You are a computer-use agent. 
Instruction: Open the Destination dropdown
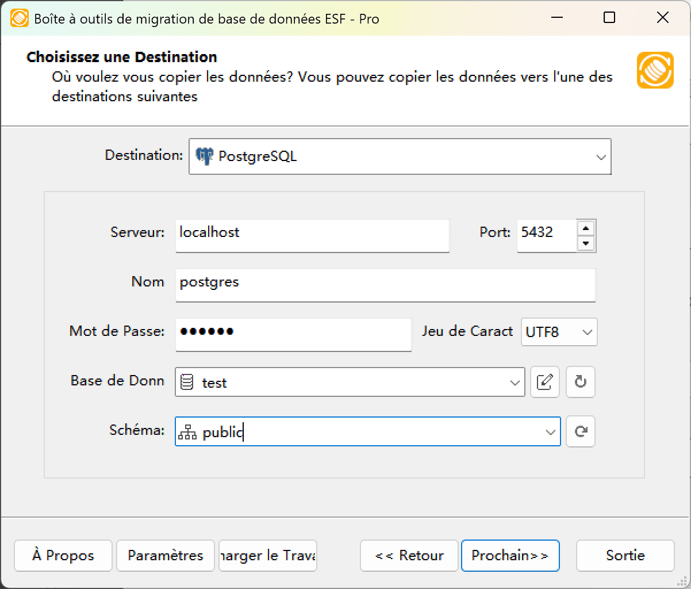[601, 156]
